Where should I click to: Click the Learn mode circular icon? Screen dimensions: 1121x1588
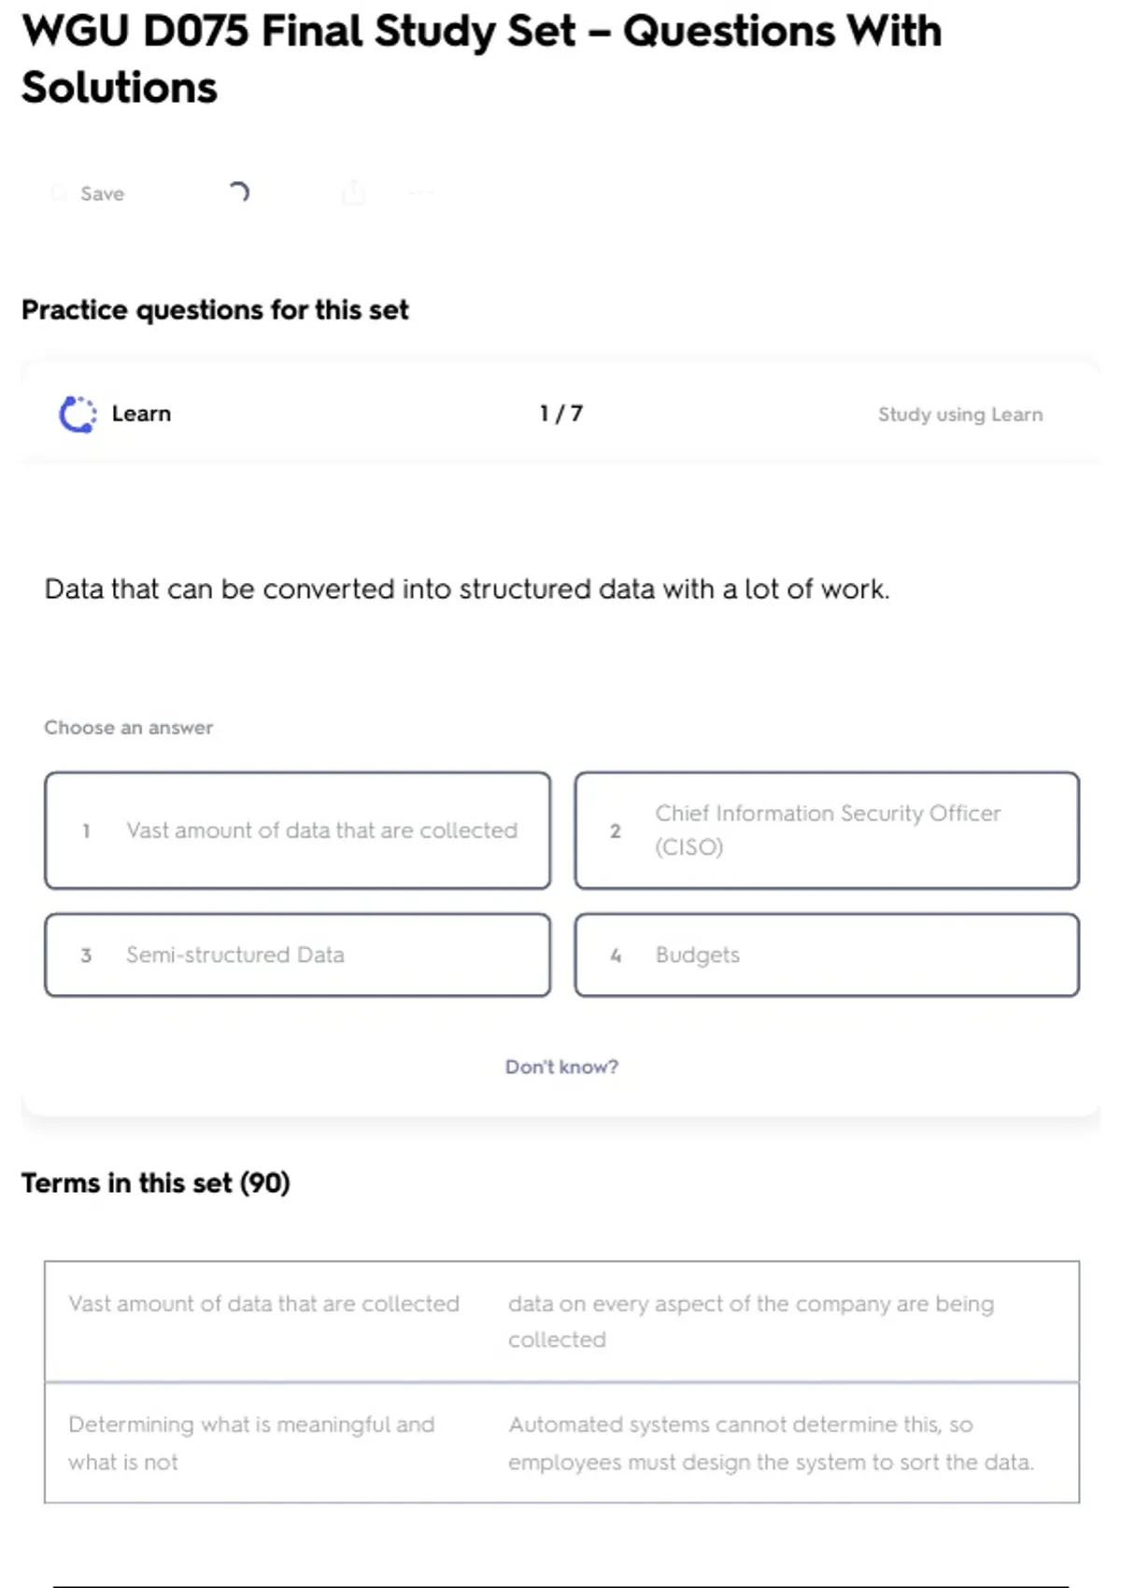78,414
